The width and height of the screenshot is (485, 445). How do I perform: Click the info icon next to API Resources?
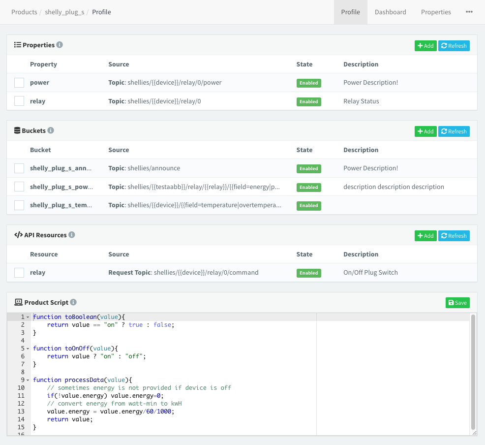click(72, 235)
